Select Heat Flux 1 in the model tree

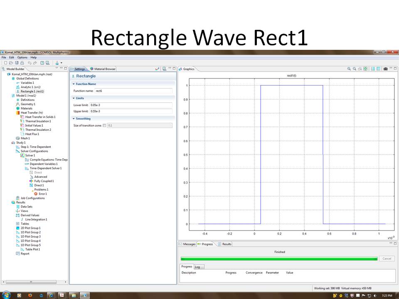click(x=32, y=134)
